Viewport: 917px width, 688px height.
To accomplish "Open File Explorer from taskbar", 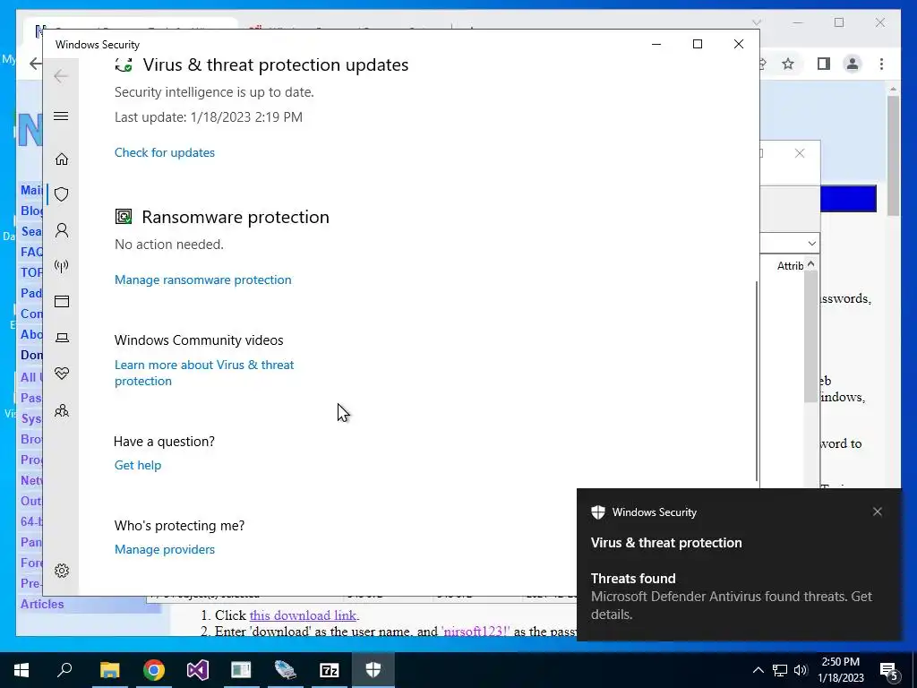I will tap(109, 670).
